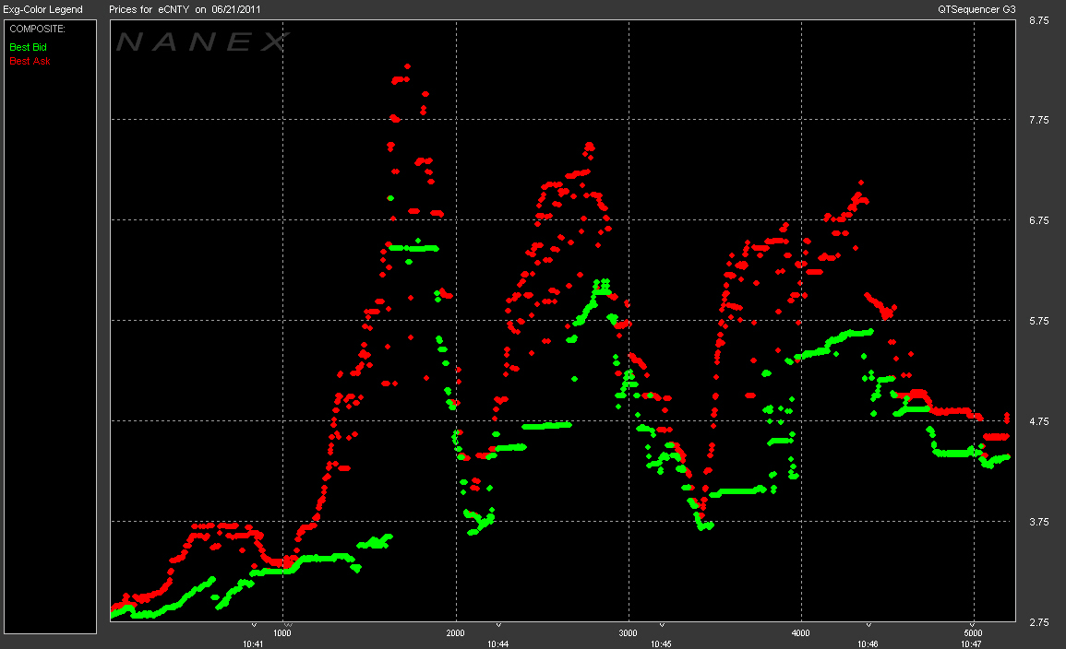Click the COMPOSITE label in the legend
This screenshot has width=1066, height=649.
pos(31,29)
